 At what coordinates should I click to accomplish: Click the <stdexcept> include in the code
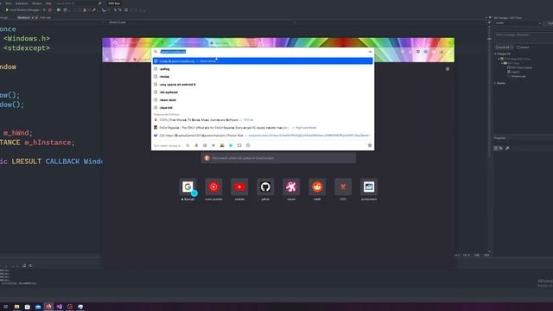27,48
